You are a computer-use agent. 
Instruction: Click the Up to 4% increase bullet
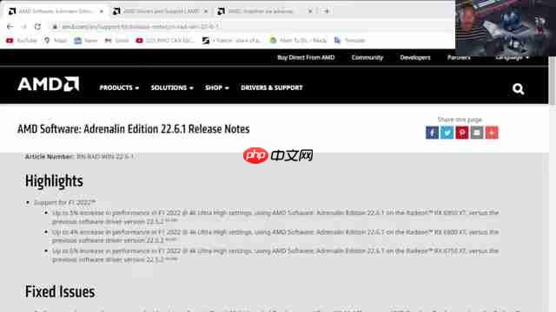pos(275,237)
